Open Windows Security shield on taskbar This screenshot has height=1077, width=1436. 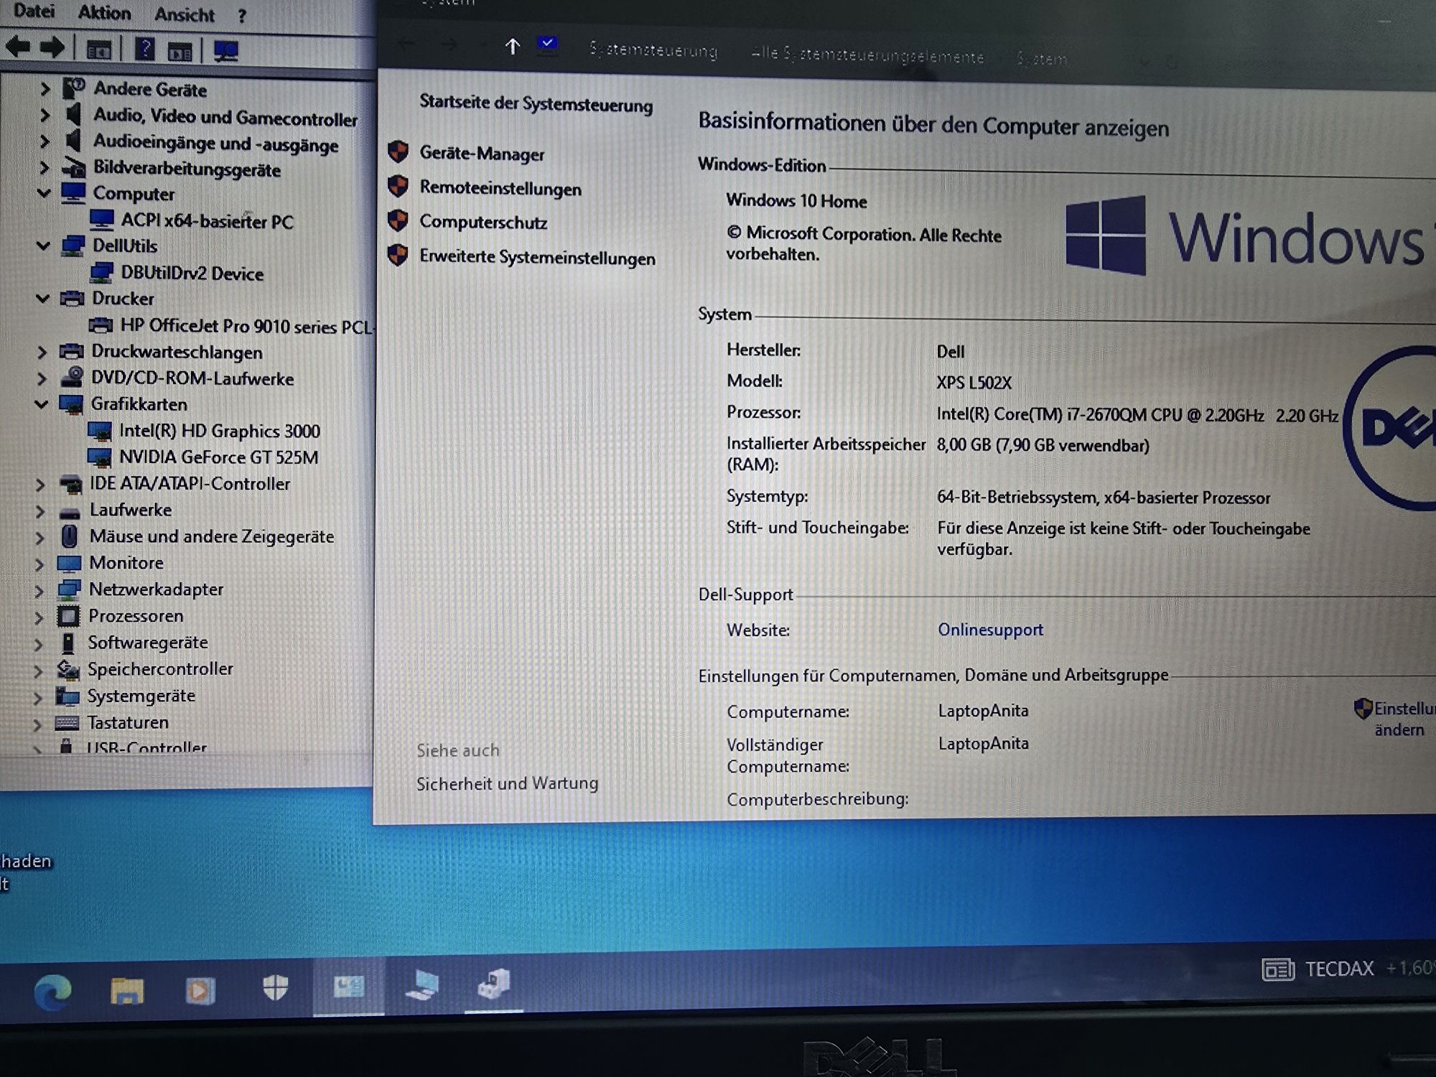pos(275,988)
